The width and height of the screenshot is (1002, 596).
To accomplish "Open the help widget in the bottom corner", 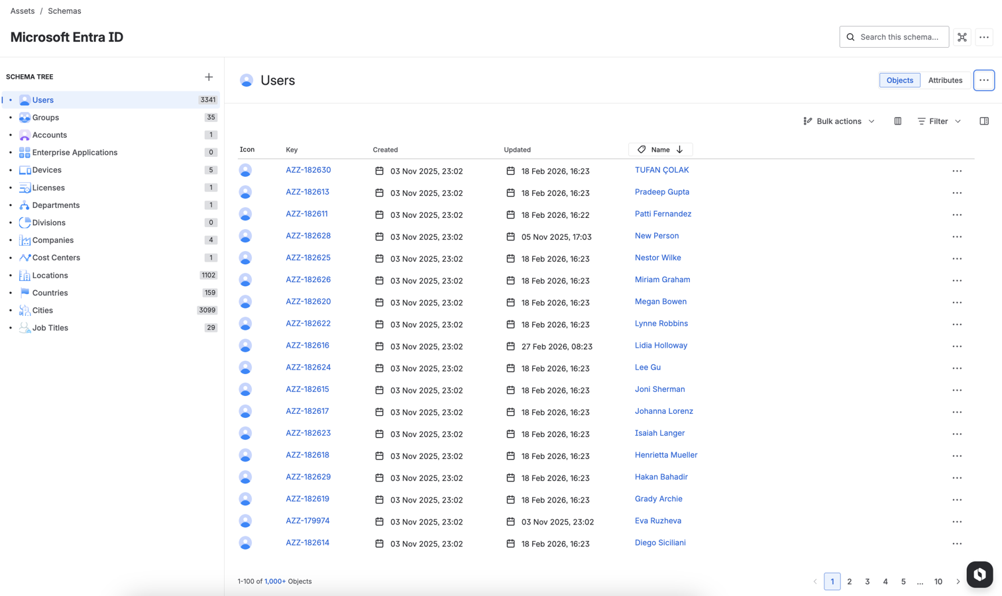I will click(x=979, y=574).
